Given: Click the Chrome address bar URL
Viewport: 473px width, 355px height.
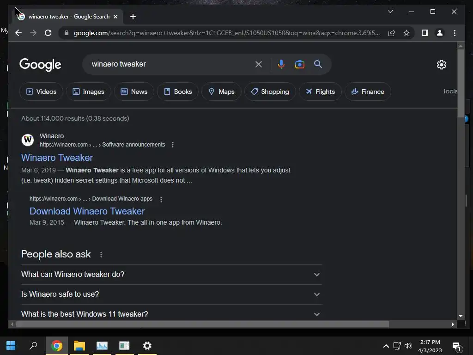Looking at the screenshot, I should point(226,33).
